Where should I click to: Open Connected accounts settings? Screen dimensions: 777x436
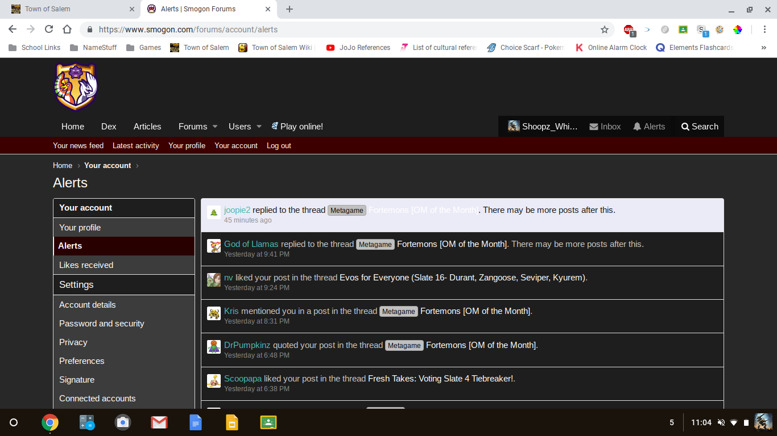click(x=124, y=399)
